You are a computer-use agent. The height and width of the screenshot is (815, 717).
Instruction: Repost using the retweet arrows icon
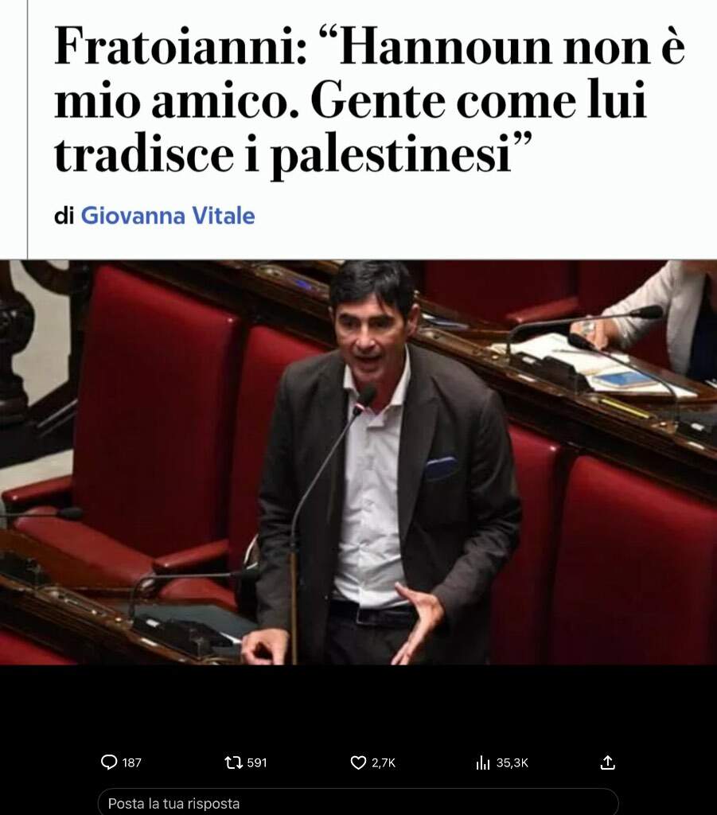233,762
